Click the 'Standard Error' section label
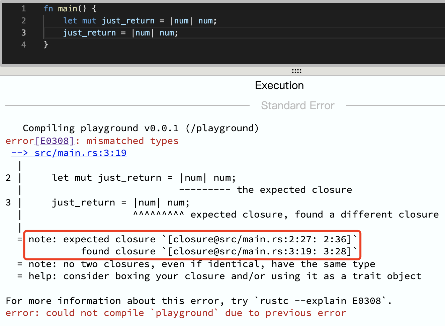Screen dimensions: 445x326 point(298,106)
